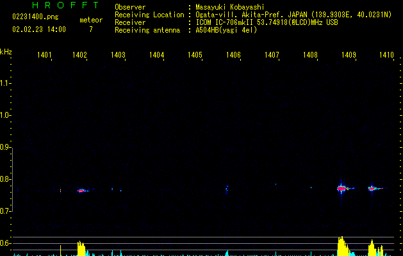Screen dimensions: 403x256
Task: Click the 1403 time axis marker
Action: (118, 55)
